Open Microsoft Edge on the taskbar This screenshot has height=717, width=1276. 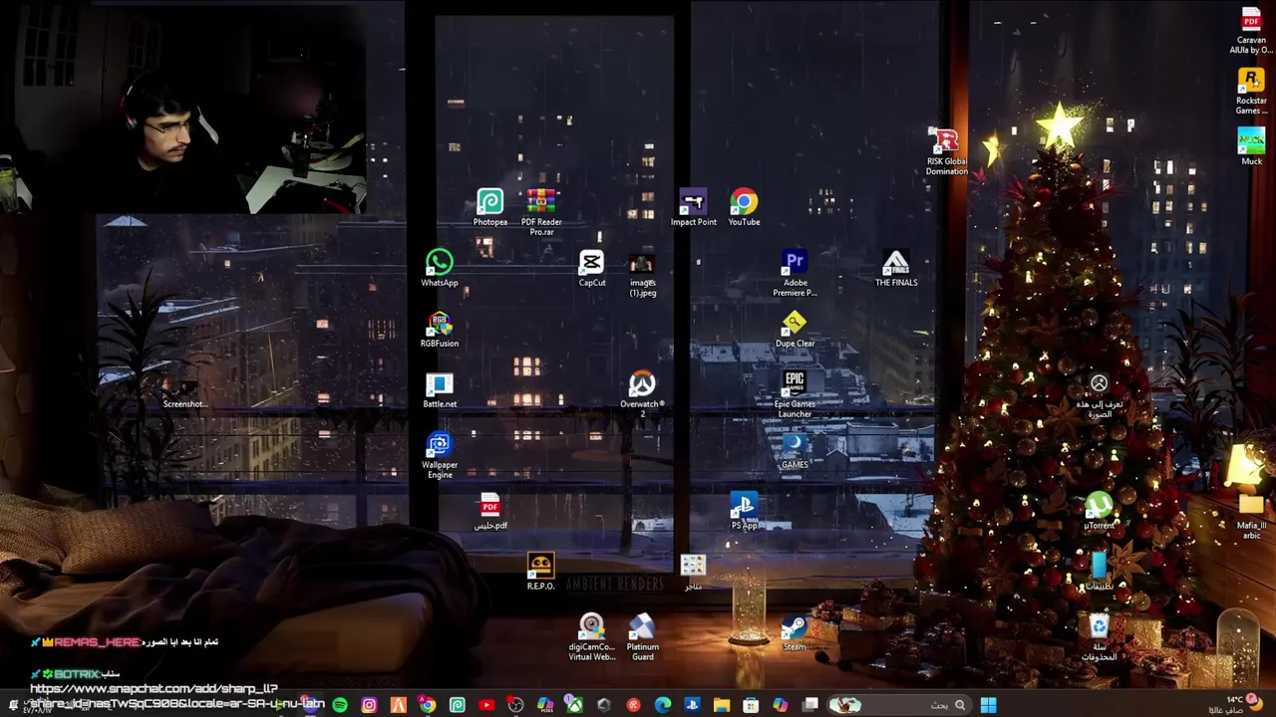pyautogui.click(x=662, y=705)
